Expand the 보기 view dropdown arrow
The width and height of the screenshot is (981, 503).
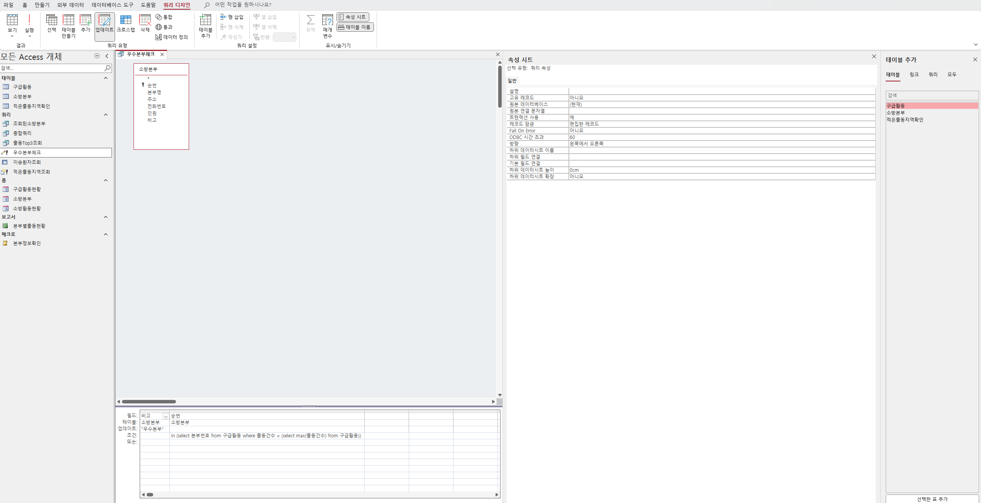(x=12, y=36)
